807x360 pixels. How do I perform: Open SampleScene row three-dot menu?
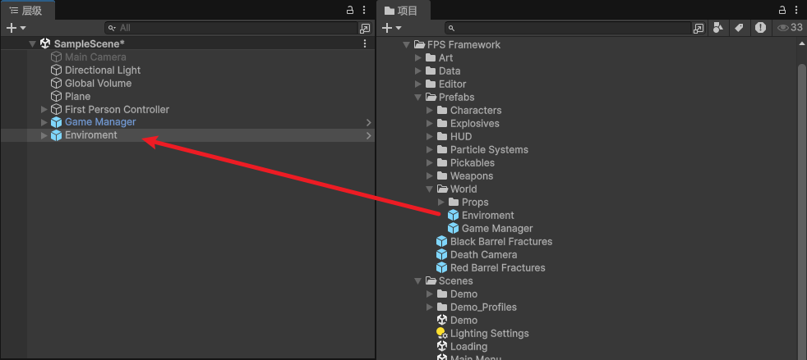(x=365, y=43)
